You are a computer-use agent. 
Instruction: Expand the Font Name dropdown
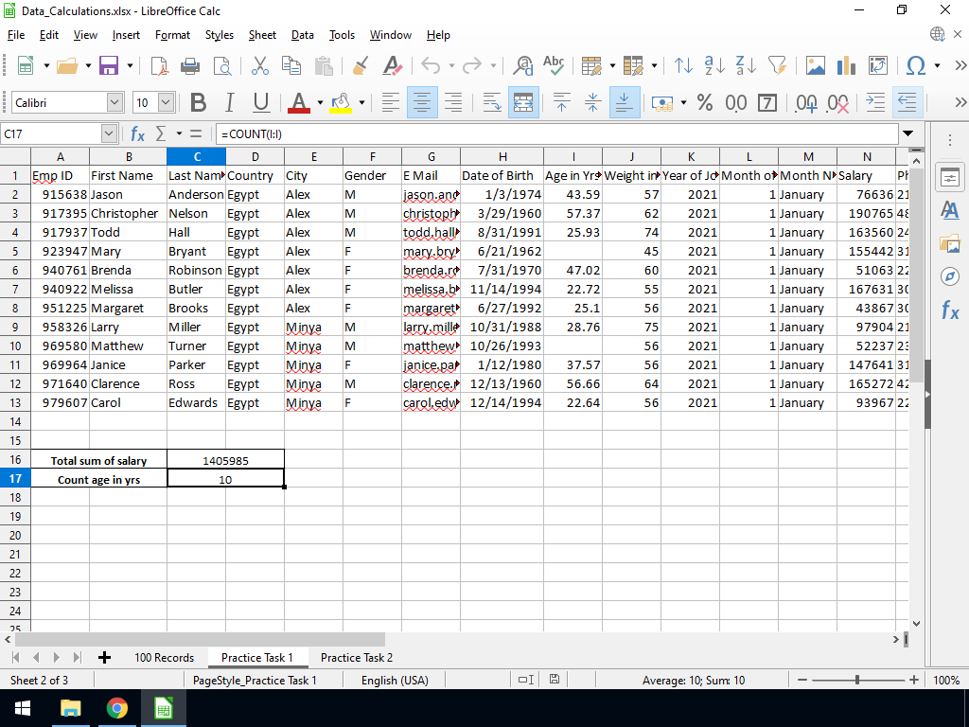coord(115,102)
